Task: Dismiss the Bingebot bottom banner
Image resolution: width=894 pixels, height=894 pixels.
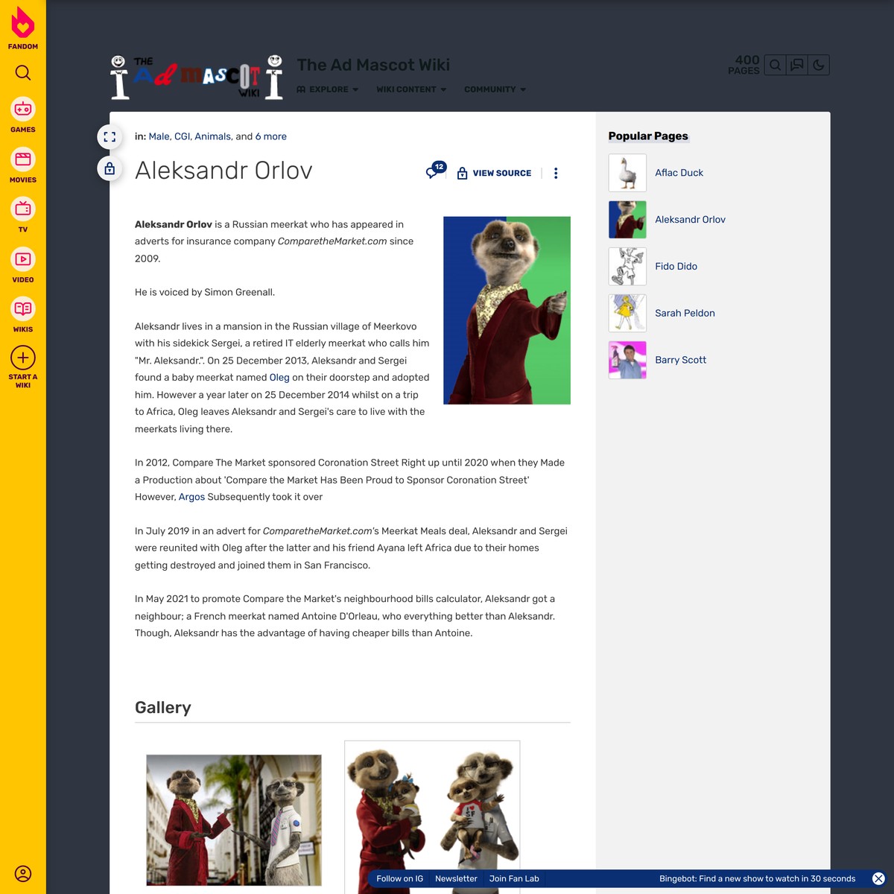Action: pyautogui.click(x=878, y=879)
